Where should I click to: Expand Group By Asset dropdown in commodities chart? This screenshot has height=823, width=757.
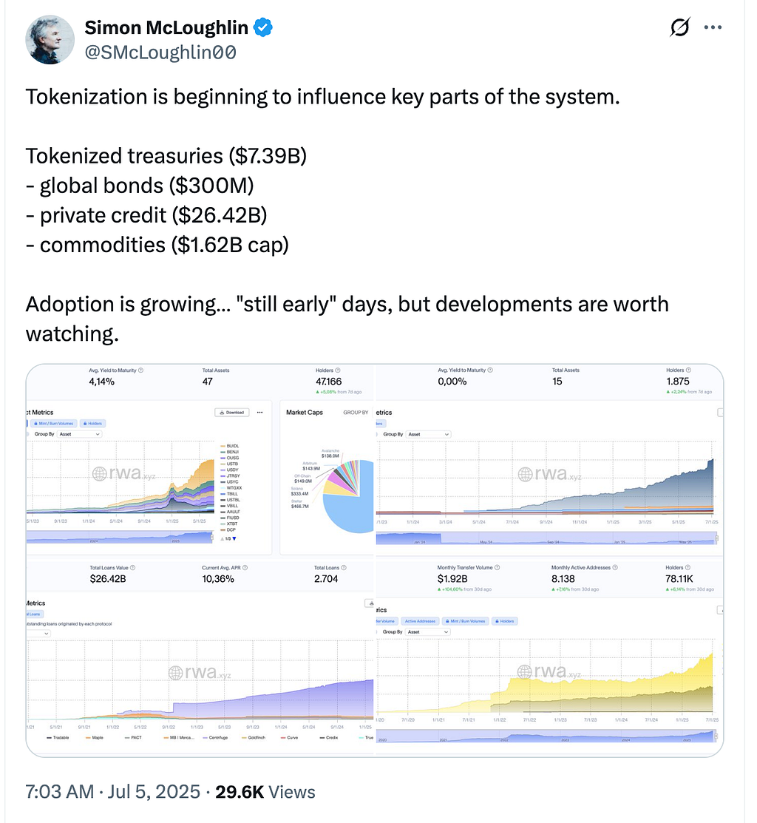click(x=428, y=632)
